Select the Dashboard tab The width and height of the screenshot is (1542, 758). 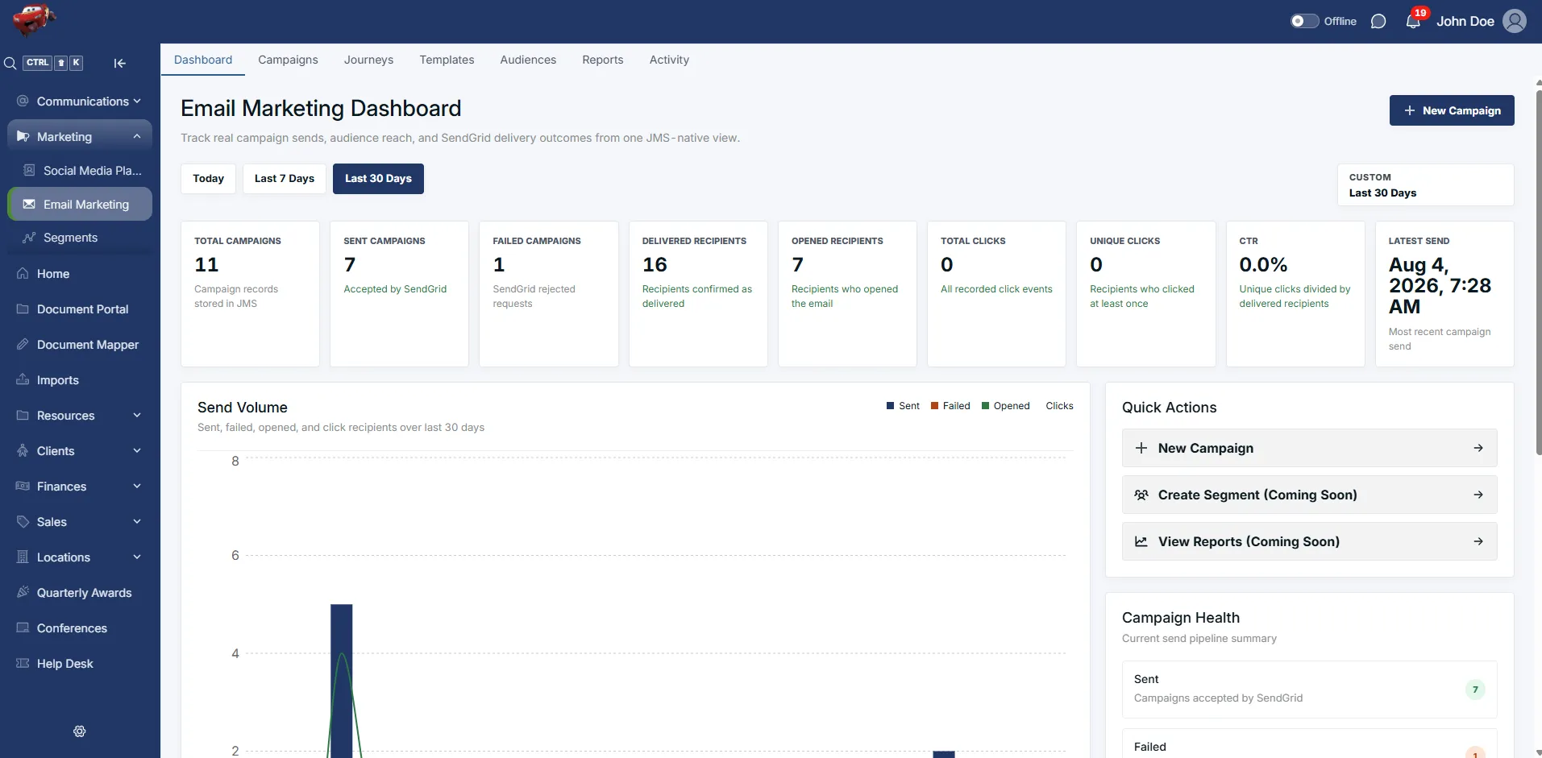[x=203, y=60]
